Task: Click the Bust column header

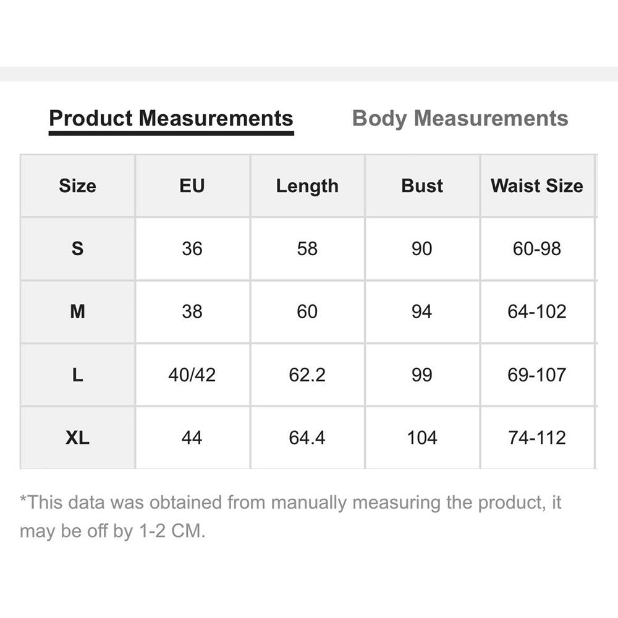Action: 422,186
